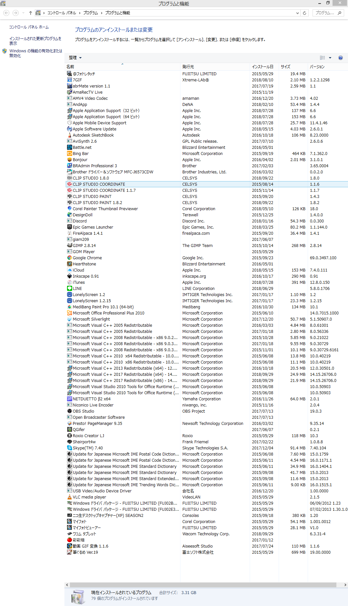348x606 pixels.
Task: Select the Epic Games Launcher icon
Action: tap(69, 227)
